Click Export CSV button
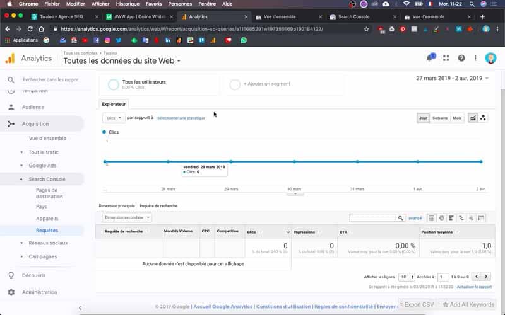505x315 pixels. pos(419,304)
